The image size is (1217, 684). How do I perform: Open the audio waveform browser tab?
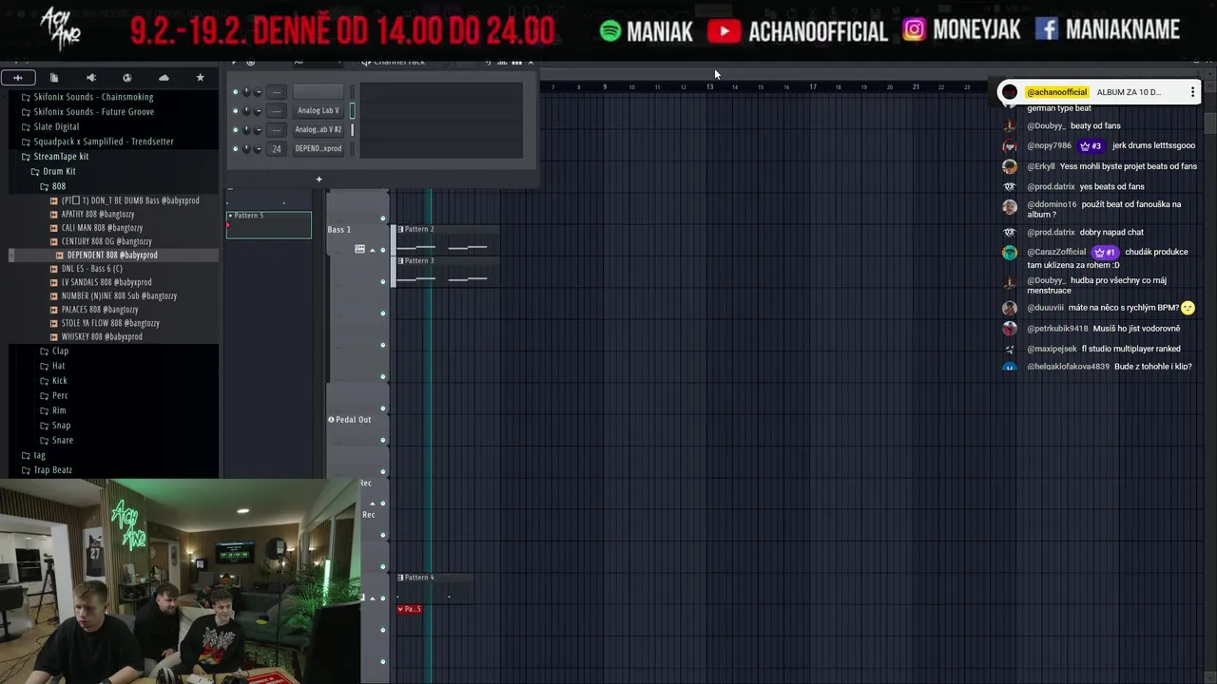point(18,77)
